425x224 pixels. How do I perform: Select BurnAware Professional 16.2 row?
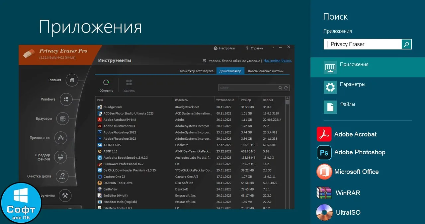tap(190, 164)
